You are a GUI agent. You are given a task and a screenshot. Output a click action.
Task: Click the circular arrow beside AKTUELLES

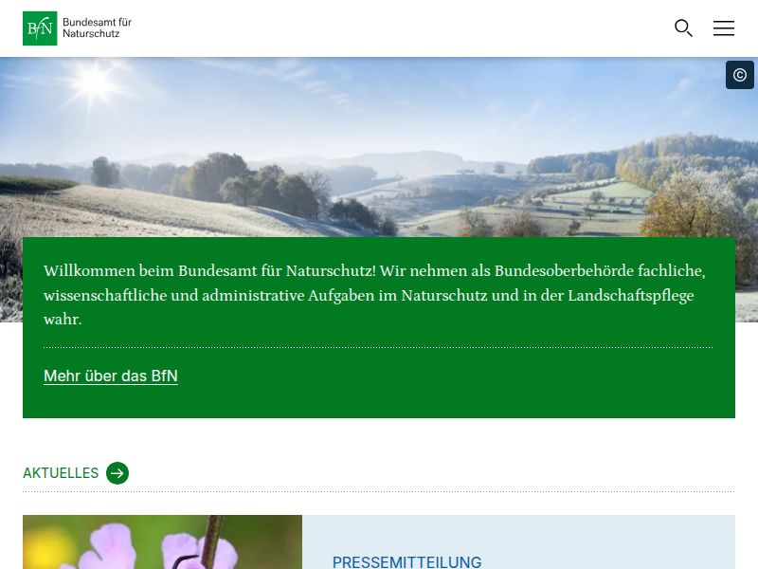click(117, 473)
